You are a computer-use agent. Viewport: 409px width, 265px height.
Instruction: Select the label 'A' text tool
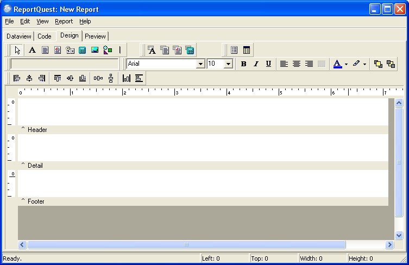click(32, 50)
